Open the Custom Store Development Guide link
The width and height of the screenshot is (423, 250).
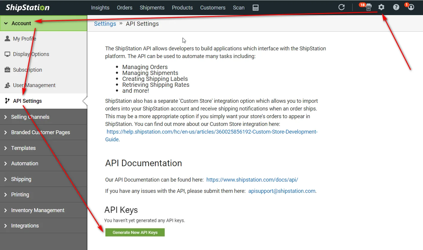[211, 135]
